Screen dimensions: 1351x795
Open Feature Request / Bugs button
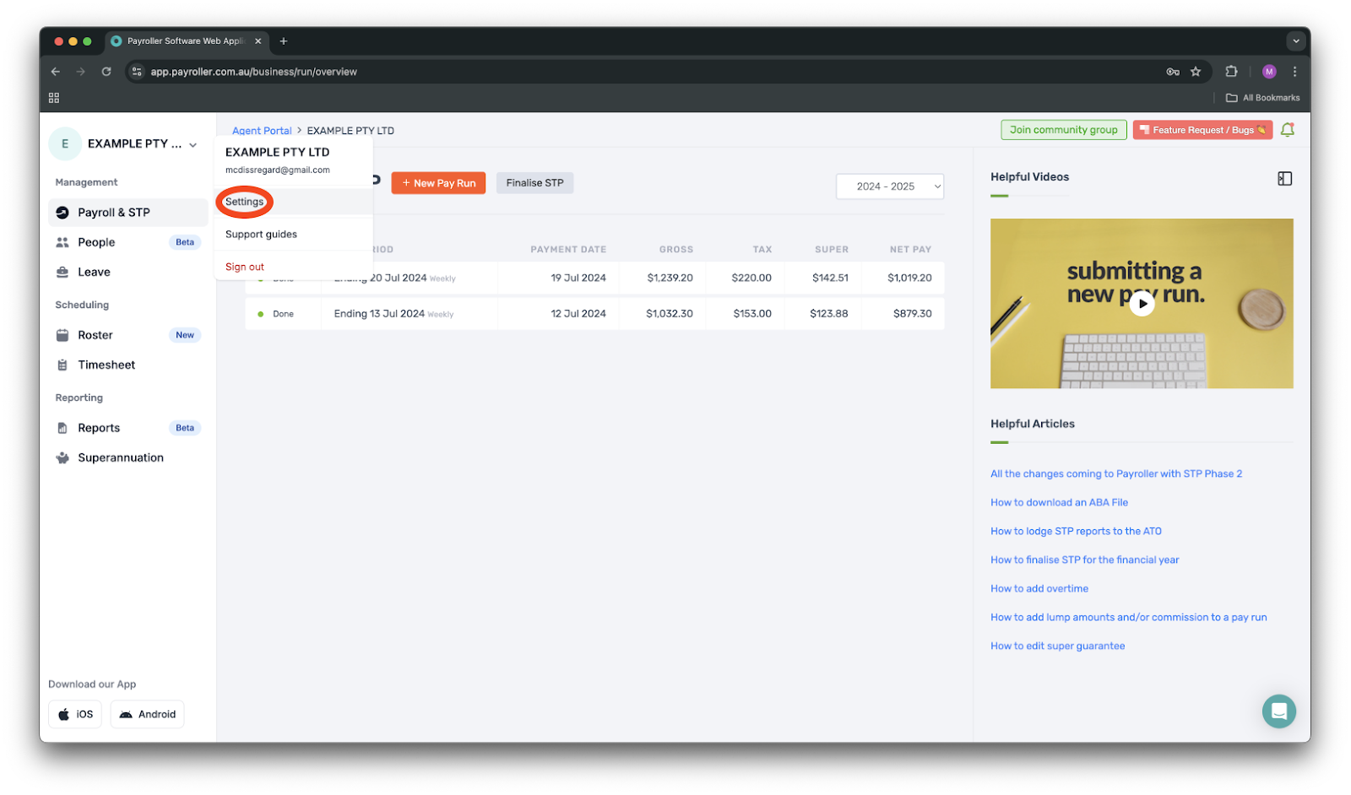(x=1202, y=130)
